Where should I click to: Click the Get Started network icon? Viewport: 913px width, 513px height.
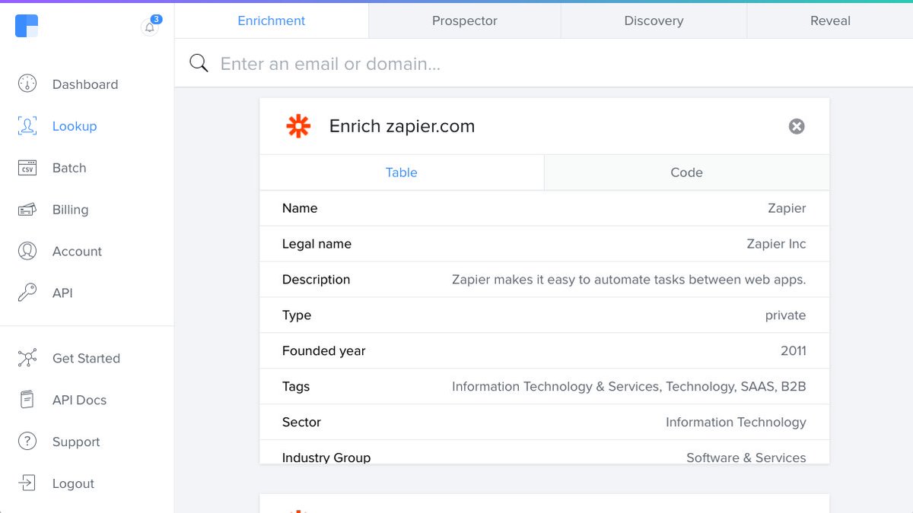coord(27,358)
